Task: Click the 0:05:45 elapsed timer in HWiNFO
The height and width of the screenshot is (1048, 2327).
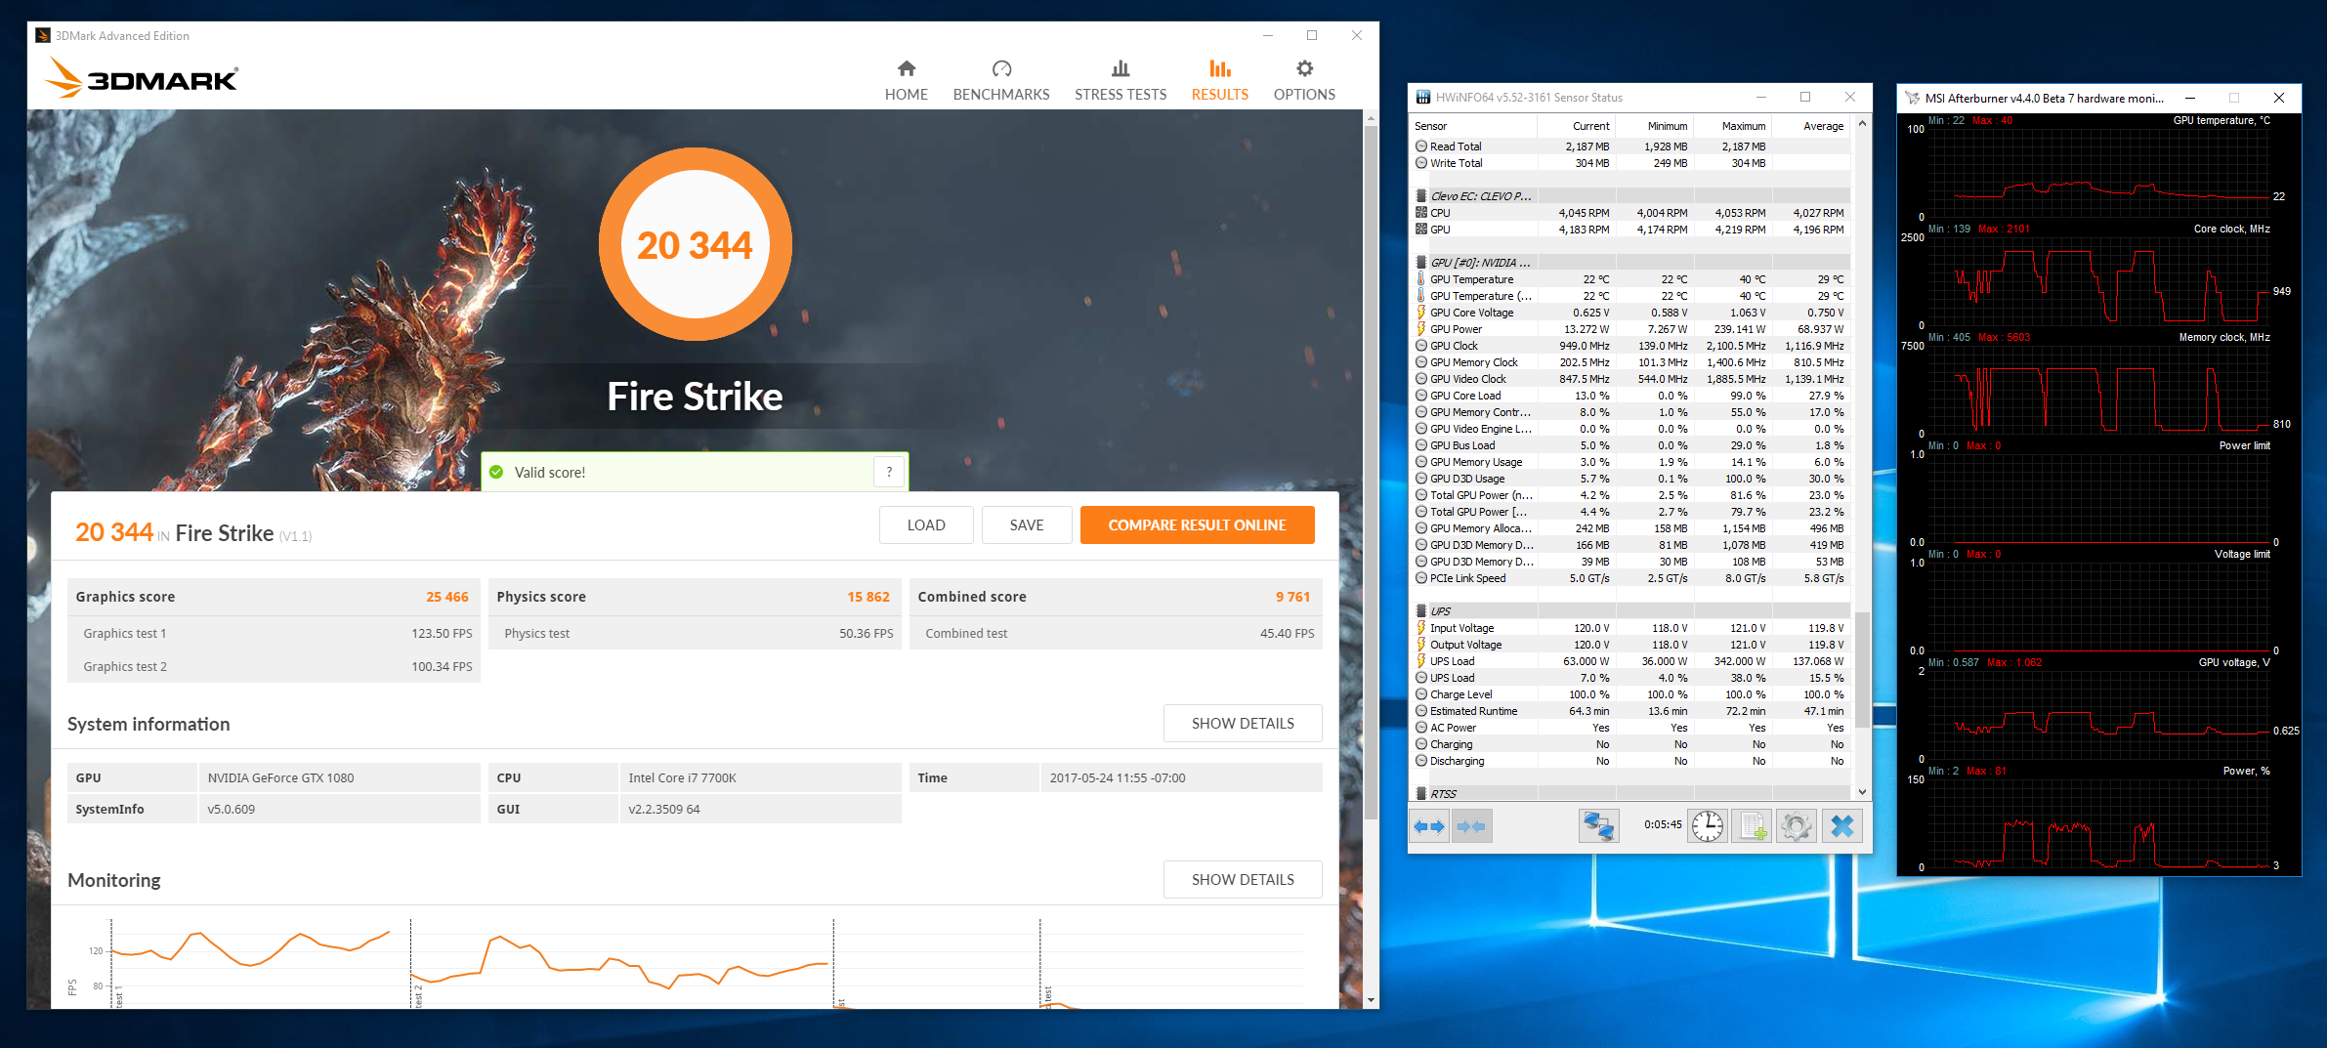Action: [x=1663, y=825]
